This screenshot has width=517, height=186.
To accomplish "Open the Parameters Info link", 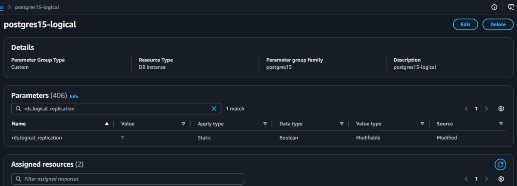I will click(74, 96).
